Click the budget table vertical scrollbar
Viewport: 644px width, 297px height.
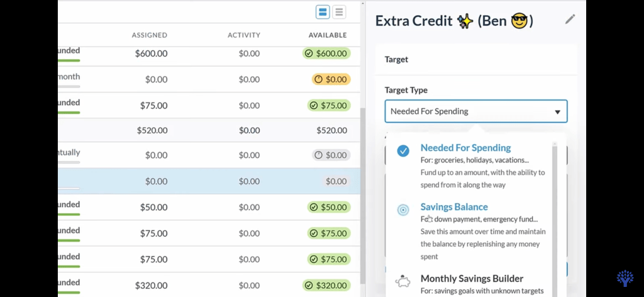click(362, 196)
